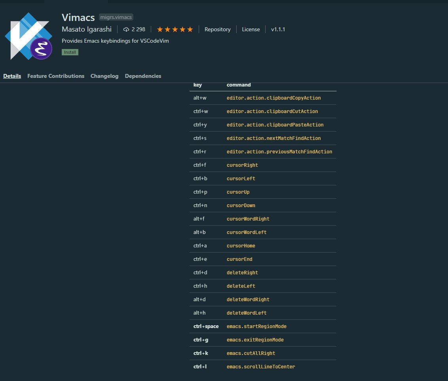Open the Feature Contributions tab

click(x=56, y=76)
